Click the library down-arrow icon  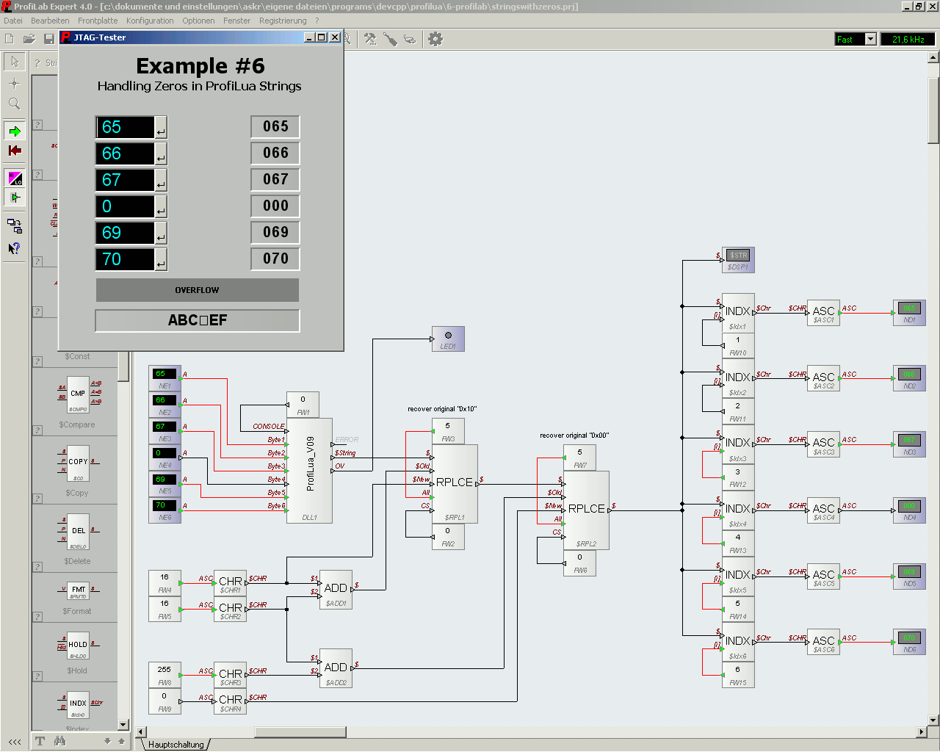(107, 741)
